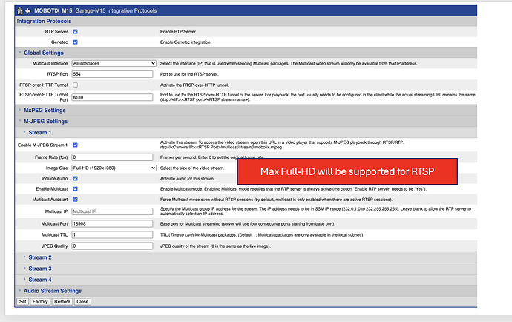The image size is (512, 322).
Task: Click the RTSP-over-HTTP Tunnel Port field
Action: click(112, 97)
